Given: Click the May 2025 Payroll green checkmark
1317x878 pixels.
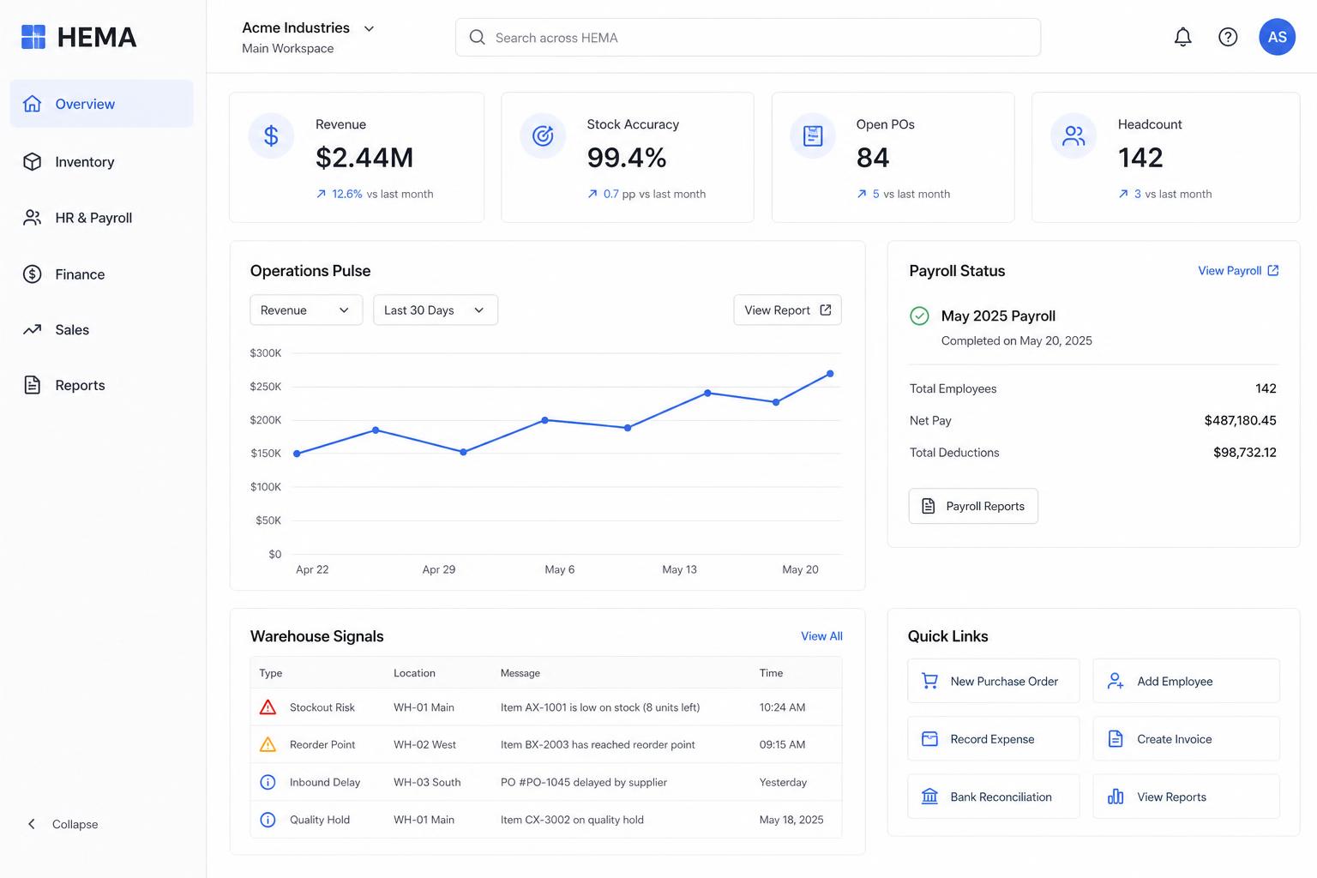Looking at the screenshot, I should point(919,316).
